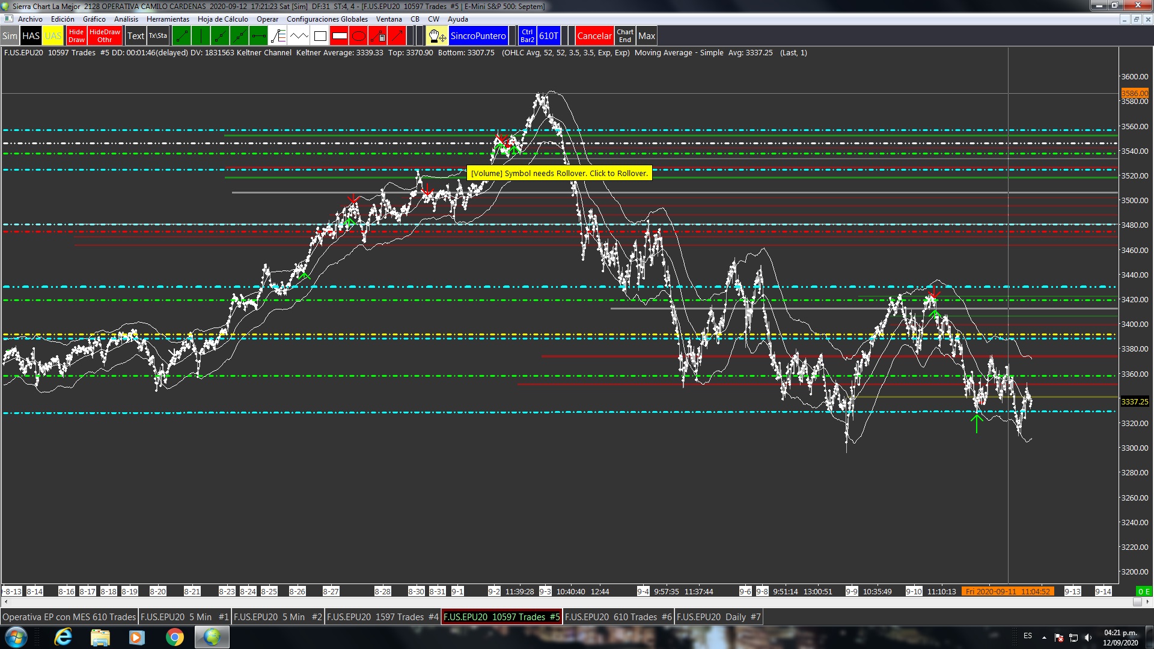Select the ellipse drawing tool
The height and width of the screenshot is (649, 1154).
tap(358, 36)
